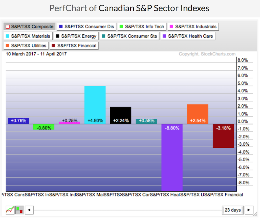Image resolution: width=260 pixels, height=219 pixels.
Task: Toggle the S&P/TSX Utilities legend button
Action: (26, 46)
